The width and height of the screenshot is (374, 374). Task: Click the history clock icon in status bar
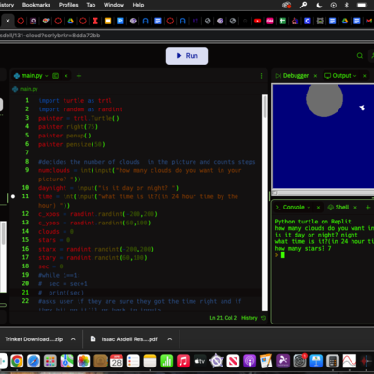point(264,318)
